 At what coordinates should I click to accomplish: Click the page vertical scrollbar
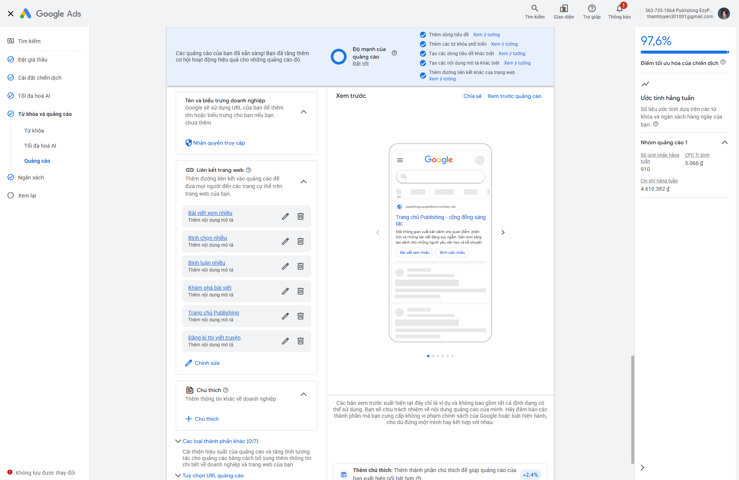tap(633, 409)
